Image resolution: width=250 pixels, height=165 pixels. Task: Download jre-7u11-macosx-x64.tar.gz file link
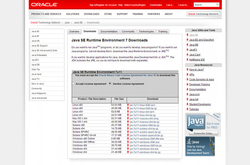point(144,122)
